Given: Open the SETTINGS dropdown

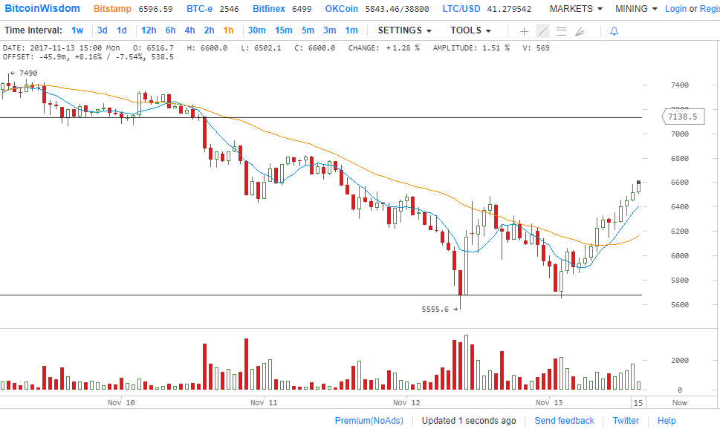Looking at the screenshot, I should 404,30.
